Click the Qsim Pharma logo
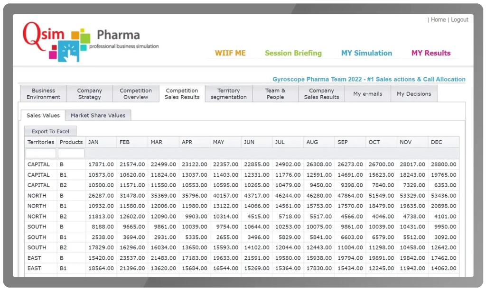The image size is (486, 291). click(x=90, y=42)
